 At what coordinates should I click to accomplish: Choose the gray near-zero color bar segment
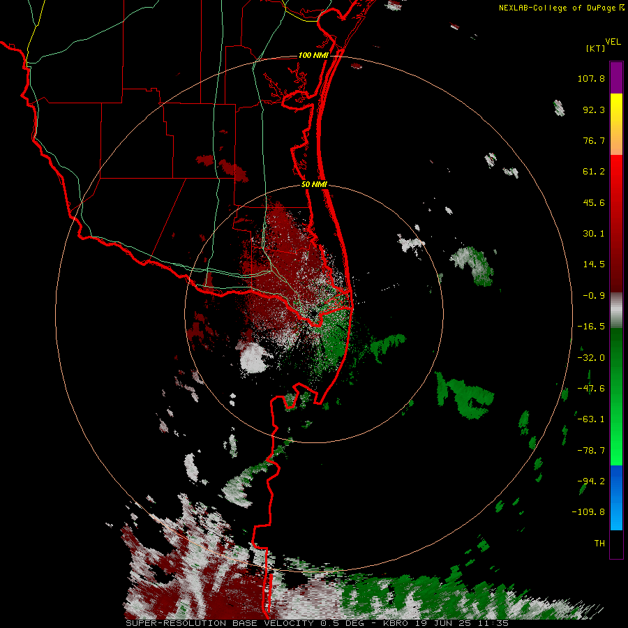[616, 311]
